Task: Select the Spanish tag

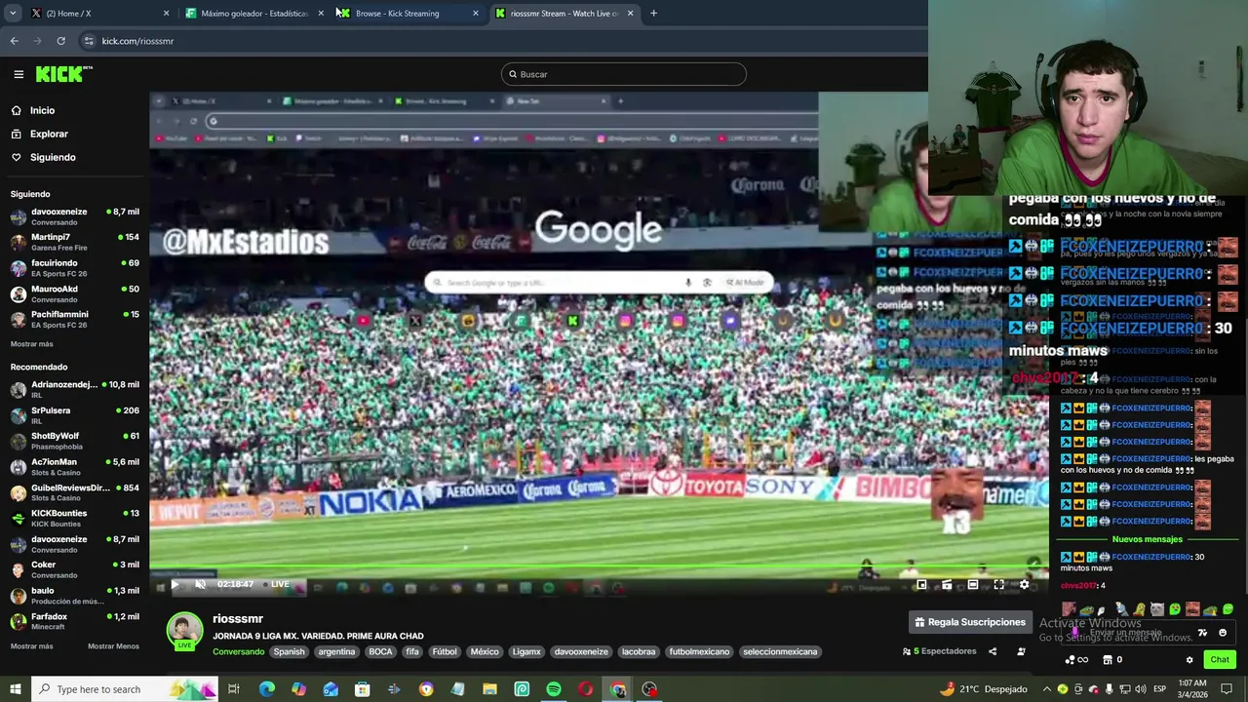Action: pos(289,651)
